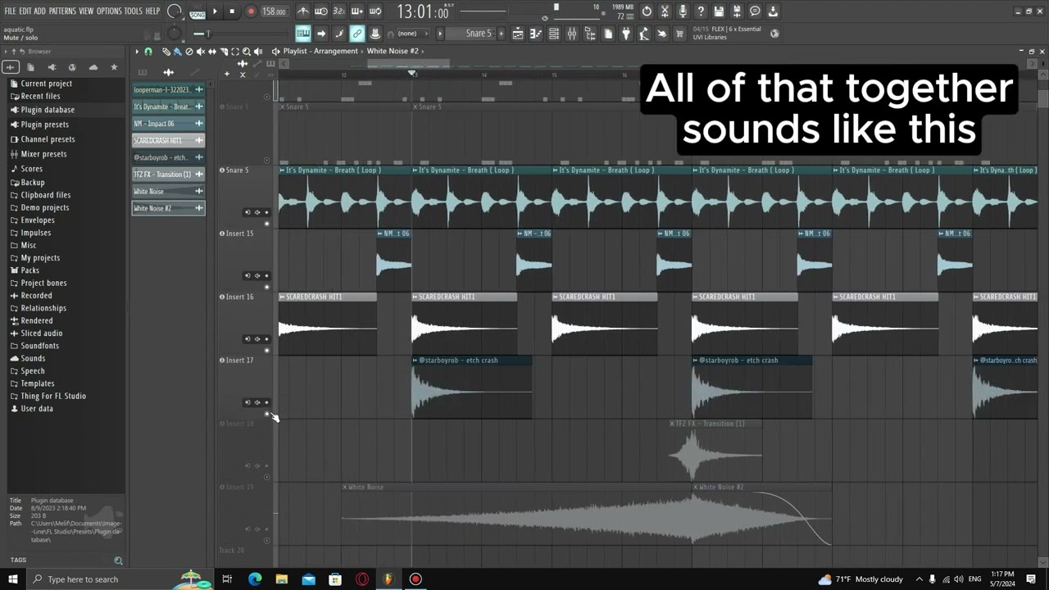Toggle the metronome icon

point(303,11)
